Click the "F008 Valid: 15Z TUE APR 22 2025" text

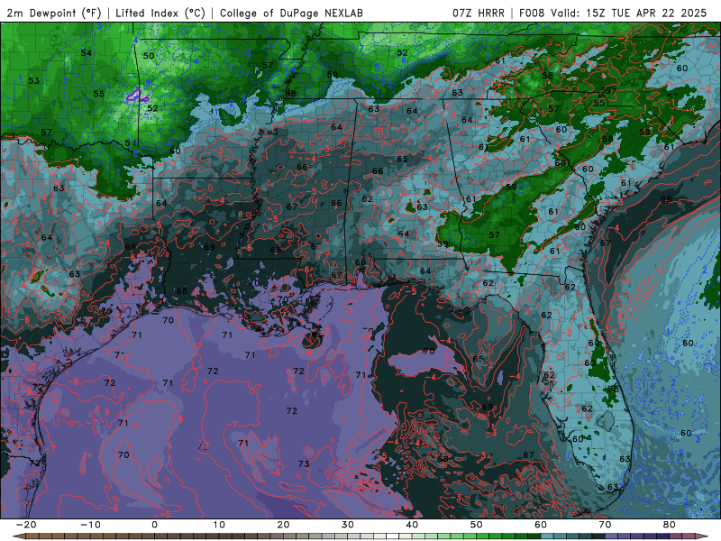[613, 13]
